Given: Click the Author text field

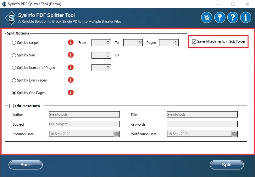Looking at the screenshot, I should point(84,114).
